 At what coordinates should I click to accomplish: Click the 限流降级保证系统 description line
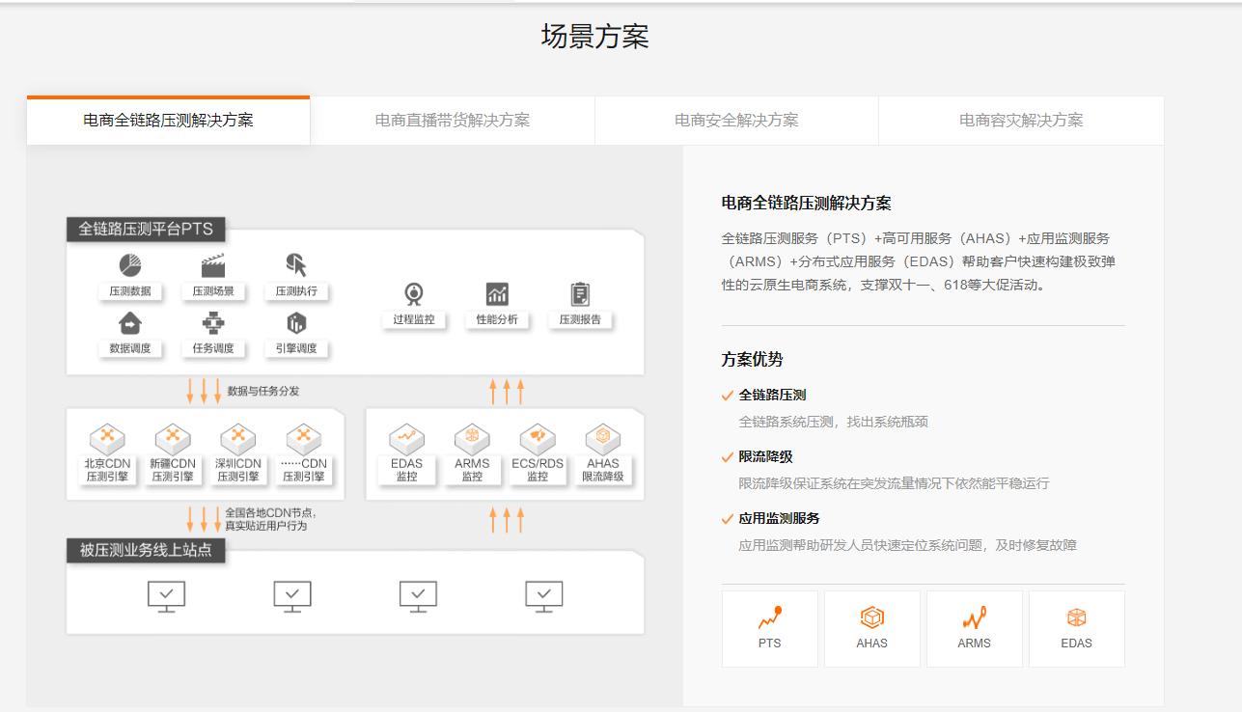pos(894,483)
